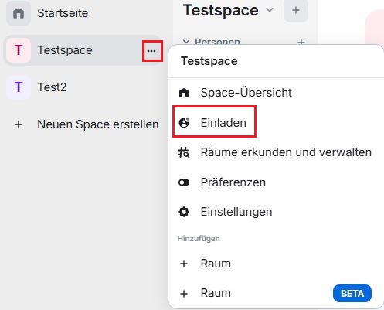
Task: Open the Test2 space
Action: 52,87
